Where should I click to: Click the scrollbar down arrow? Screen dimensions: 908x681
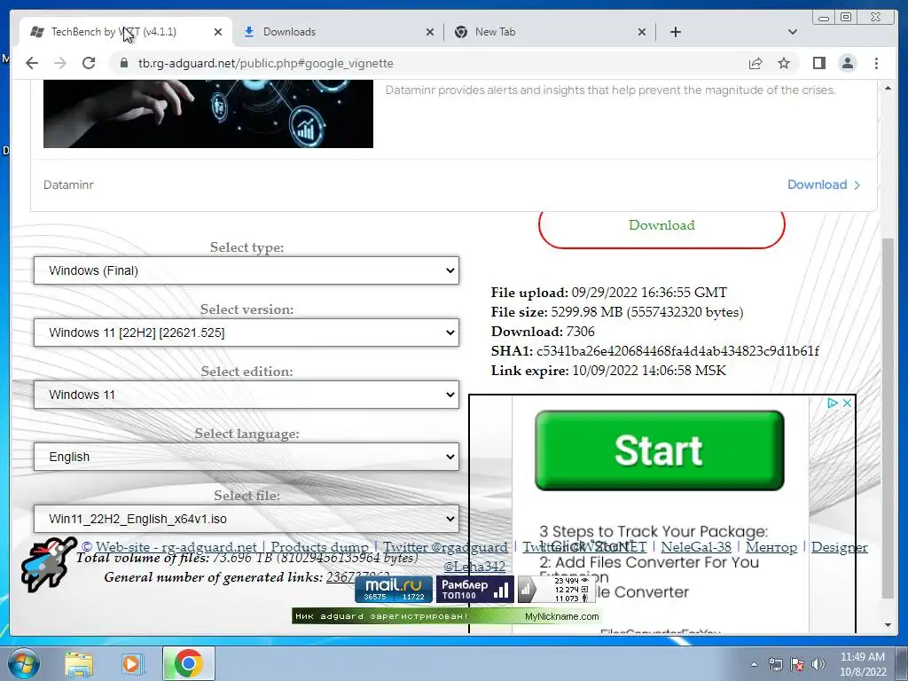[888, 625]
